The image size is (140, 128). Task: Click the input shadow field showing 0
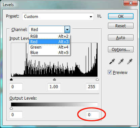tap(16, 87)
